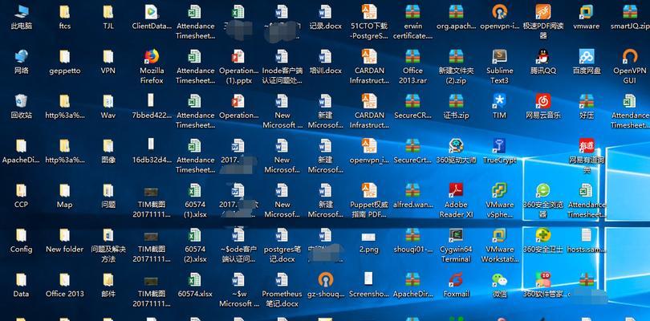Open the 此电脑 desktop icon
The width and height of the screenshot is (650, 321).
(x=21, y=18)
